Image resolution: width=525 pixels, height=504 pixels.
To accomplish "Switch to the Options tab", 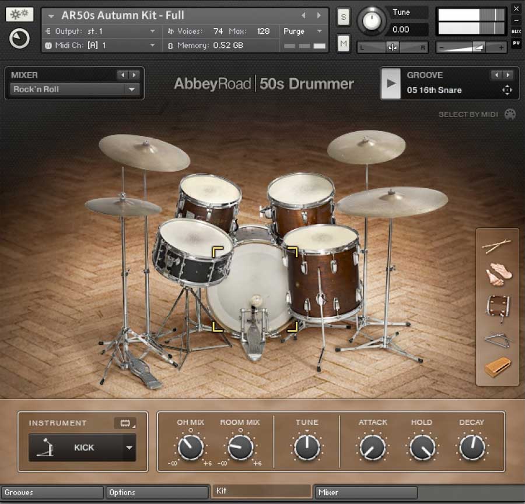I will coord(157,492).
